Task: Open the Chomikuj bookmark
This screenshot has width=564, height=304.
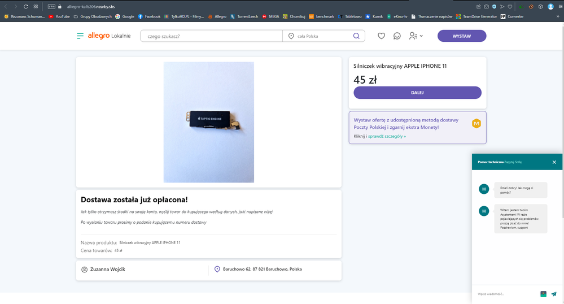Action: pos(294,16)
